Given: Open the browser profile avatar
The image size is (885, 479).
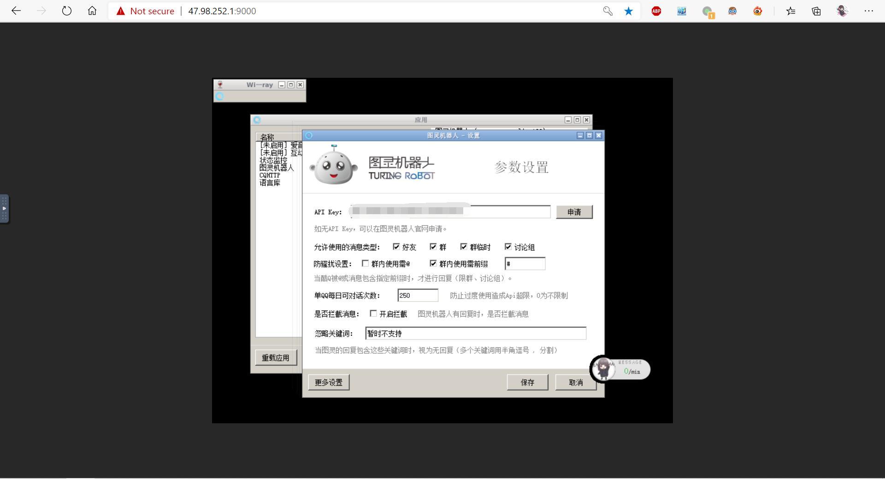Looking at the screenshot, I should point(843,11).
